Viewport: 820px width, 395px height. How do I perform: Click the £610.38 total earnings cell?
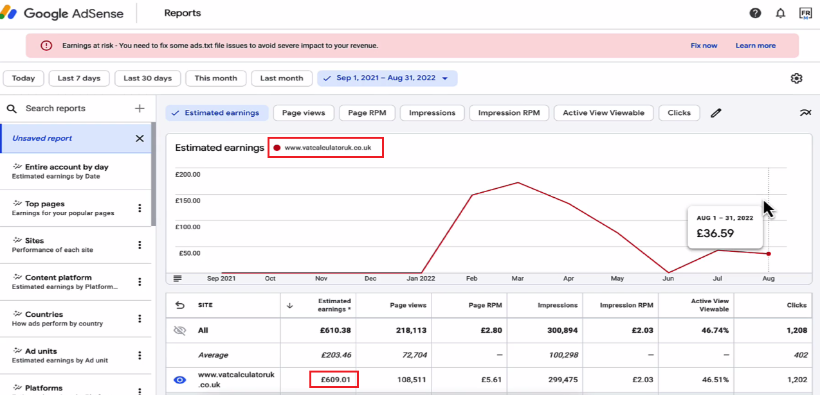coord(336,330)
